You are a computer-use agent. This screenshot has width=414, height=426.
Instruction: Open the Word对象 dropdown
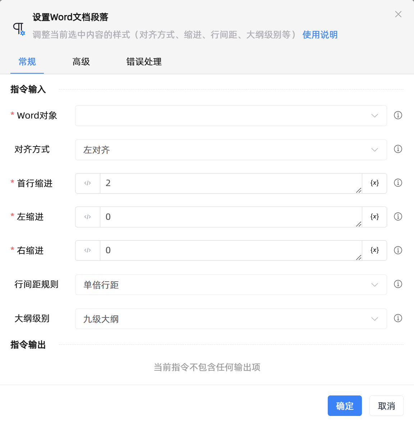pyautogui.click(x=231, y=115)
